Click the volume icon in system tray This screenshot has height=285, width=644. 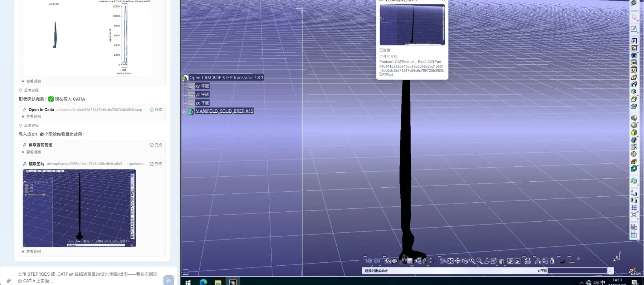click(596, 282)
